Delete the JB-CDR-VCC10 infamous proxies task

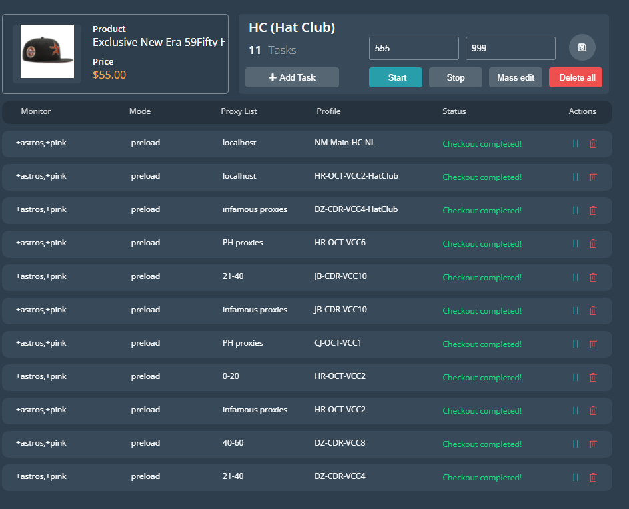coord(593,310)
